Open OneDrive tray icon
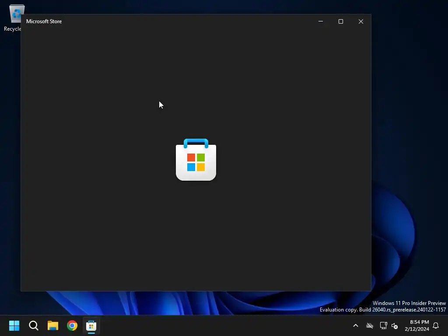The height and width of the screenshot is (336, 448). click(370, 325)
